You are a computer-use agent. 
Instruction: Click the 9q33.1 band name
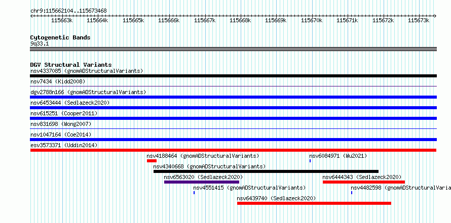coord(40,43)
